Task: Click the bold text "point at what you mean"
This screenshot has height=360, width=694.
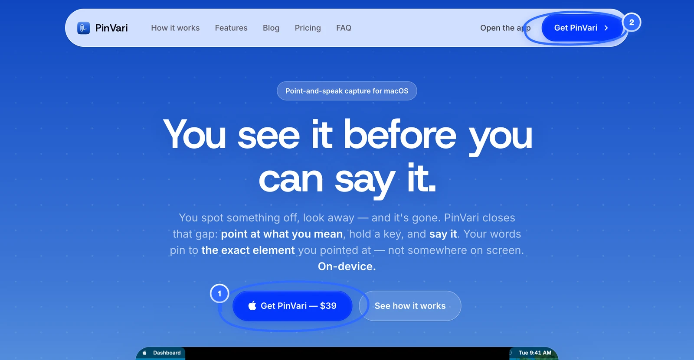Action: [282, 234]
